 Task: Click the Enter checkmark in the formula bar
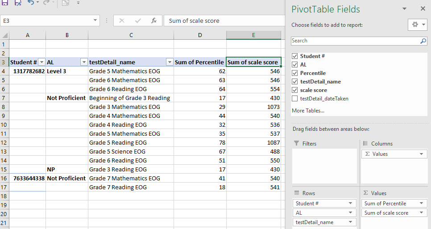coord(138,21)
